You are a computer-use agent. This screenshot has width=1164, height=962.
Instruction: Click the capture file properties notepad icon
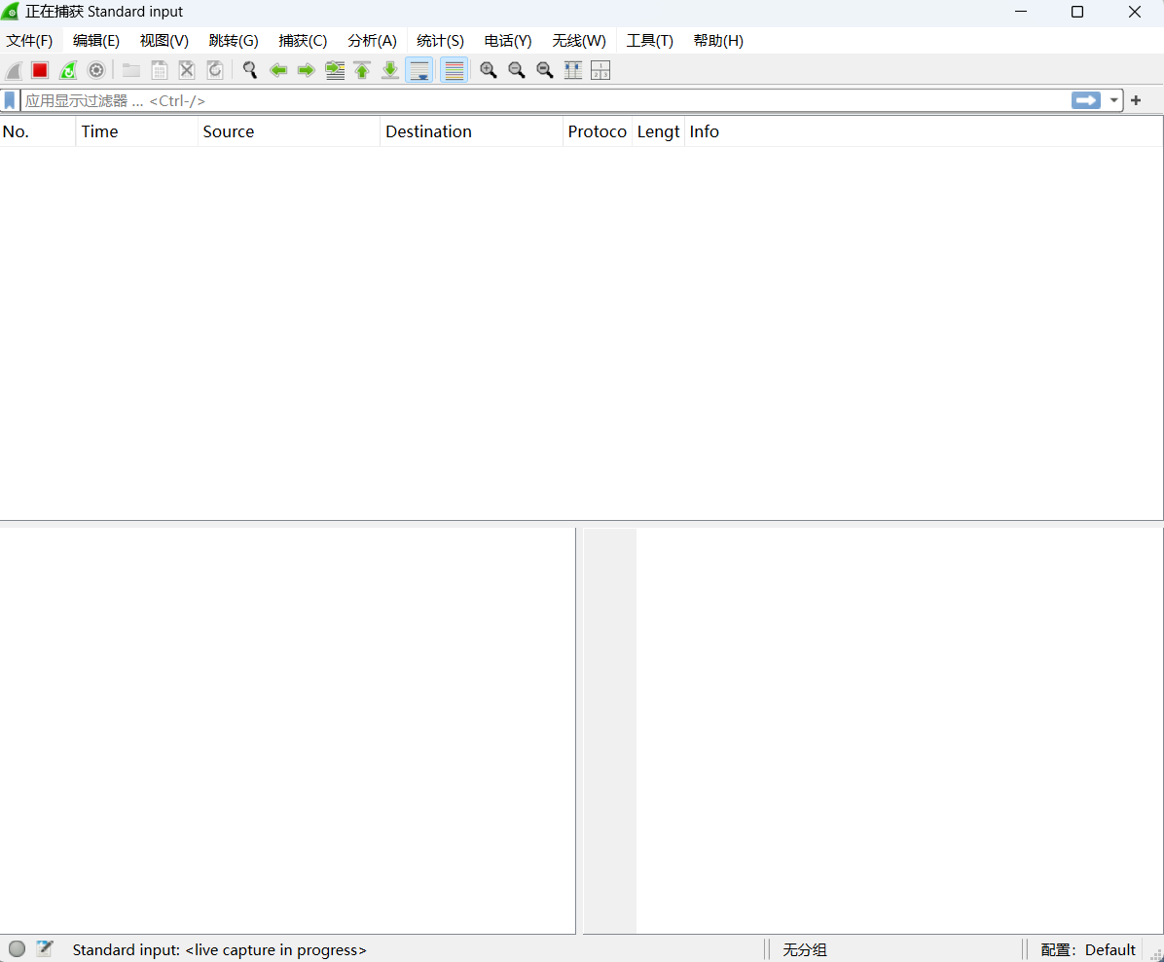45,948
